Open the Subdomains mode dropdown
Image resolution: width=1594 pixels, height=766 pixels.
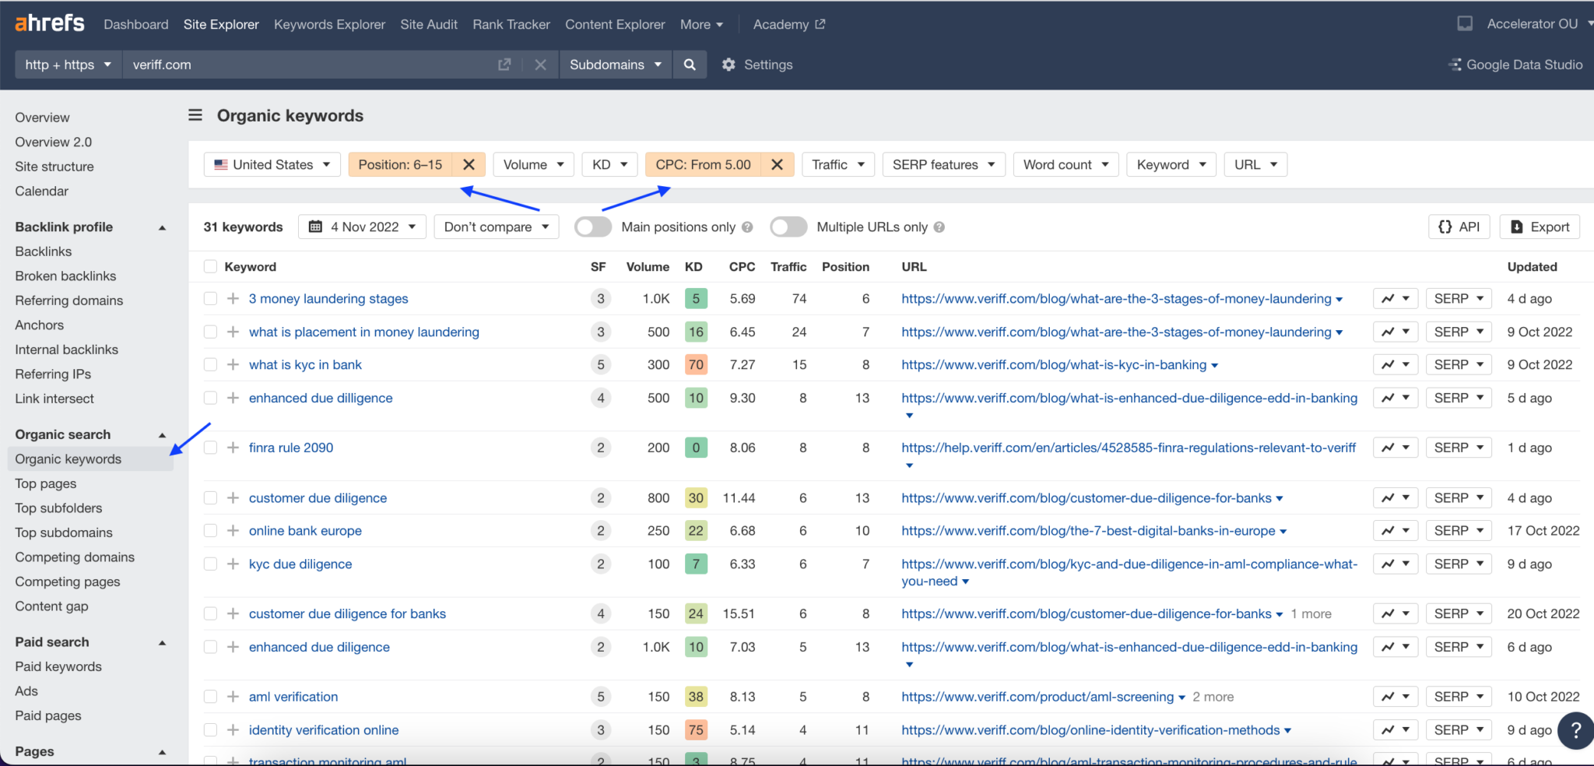(x=615, y=65)
